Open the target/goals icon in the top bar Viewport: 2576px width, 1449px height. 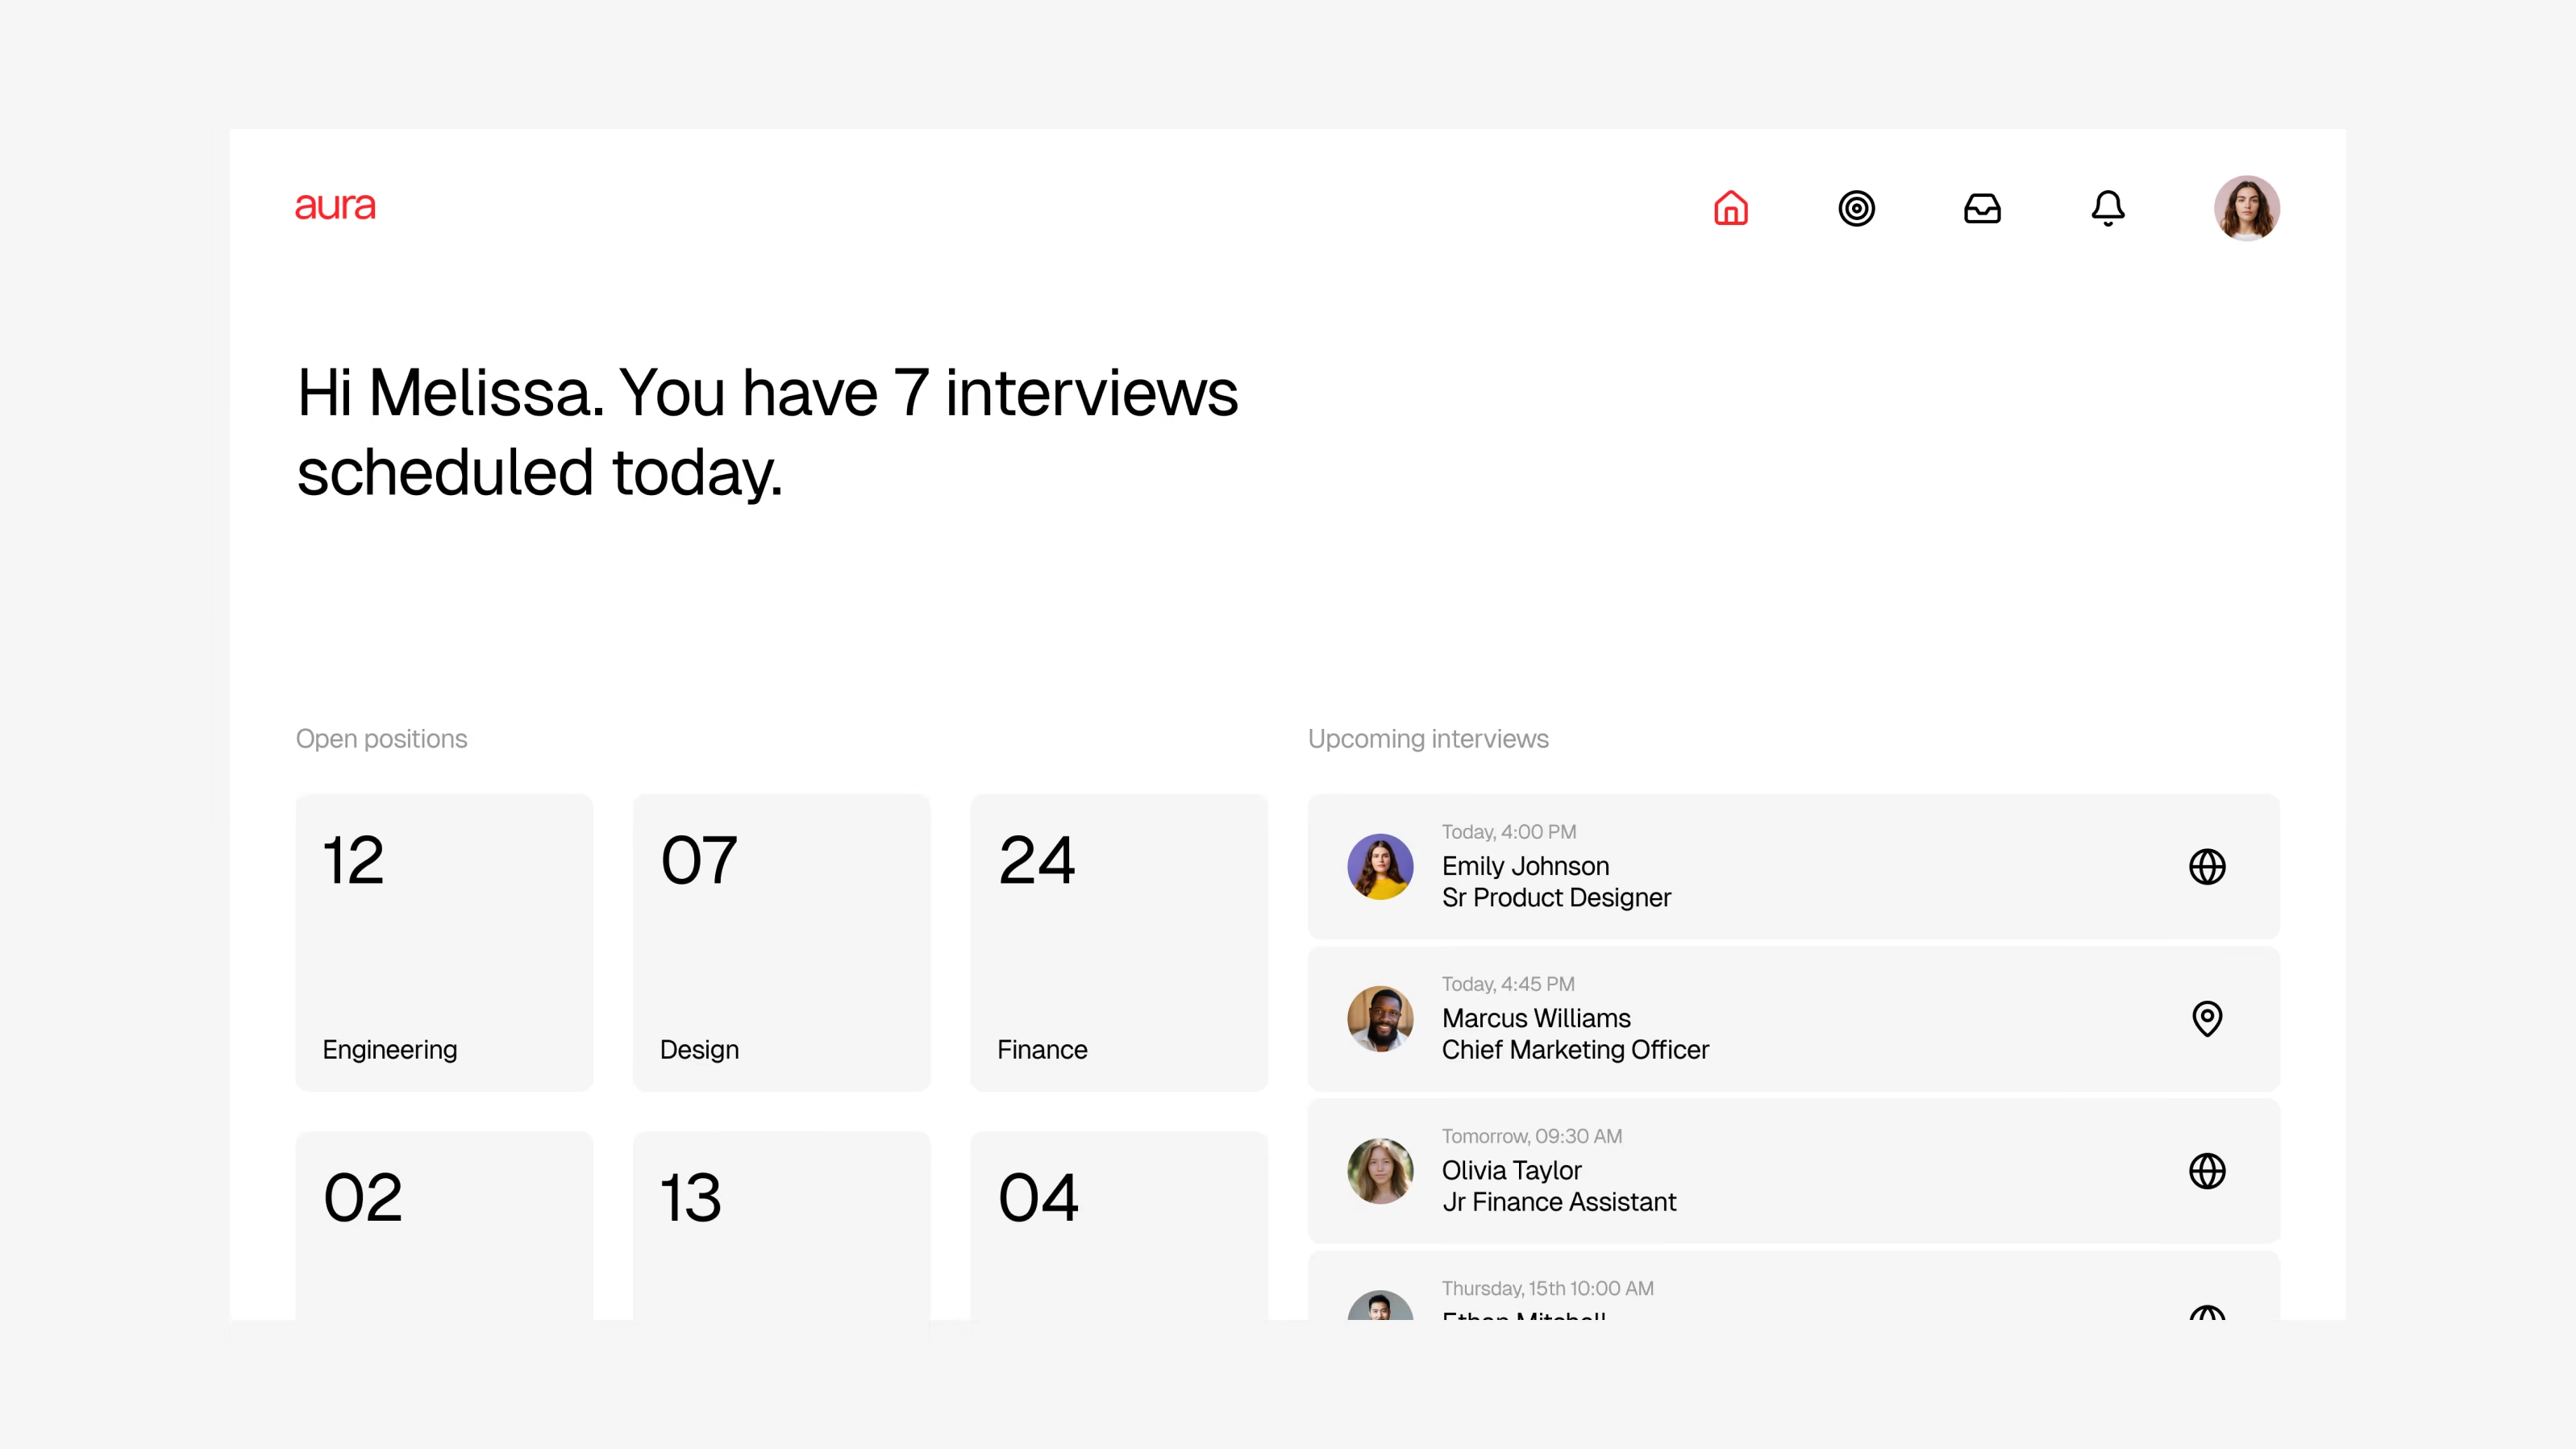point(1857,208)
